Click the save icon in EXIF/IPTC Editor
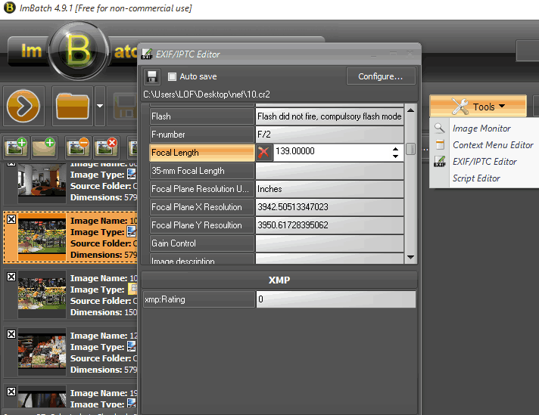 (151, 76)
